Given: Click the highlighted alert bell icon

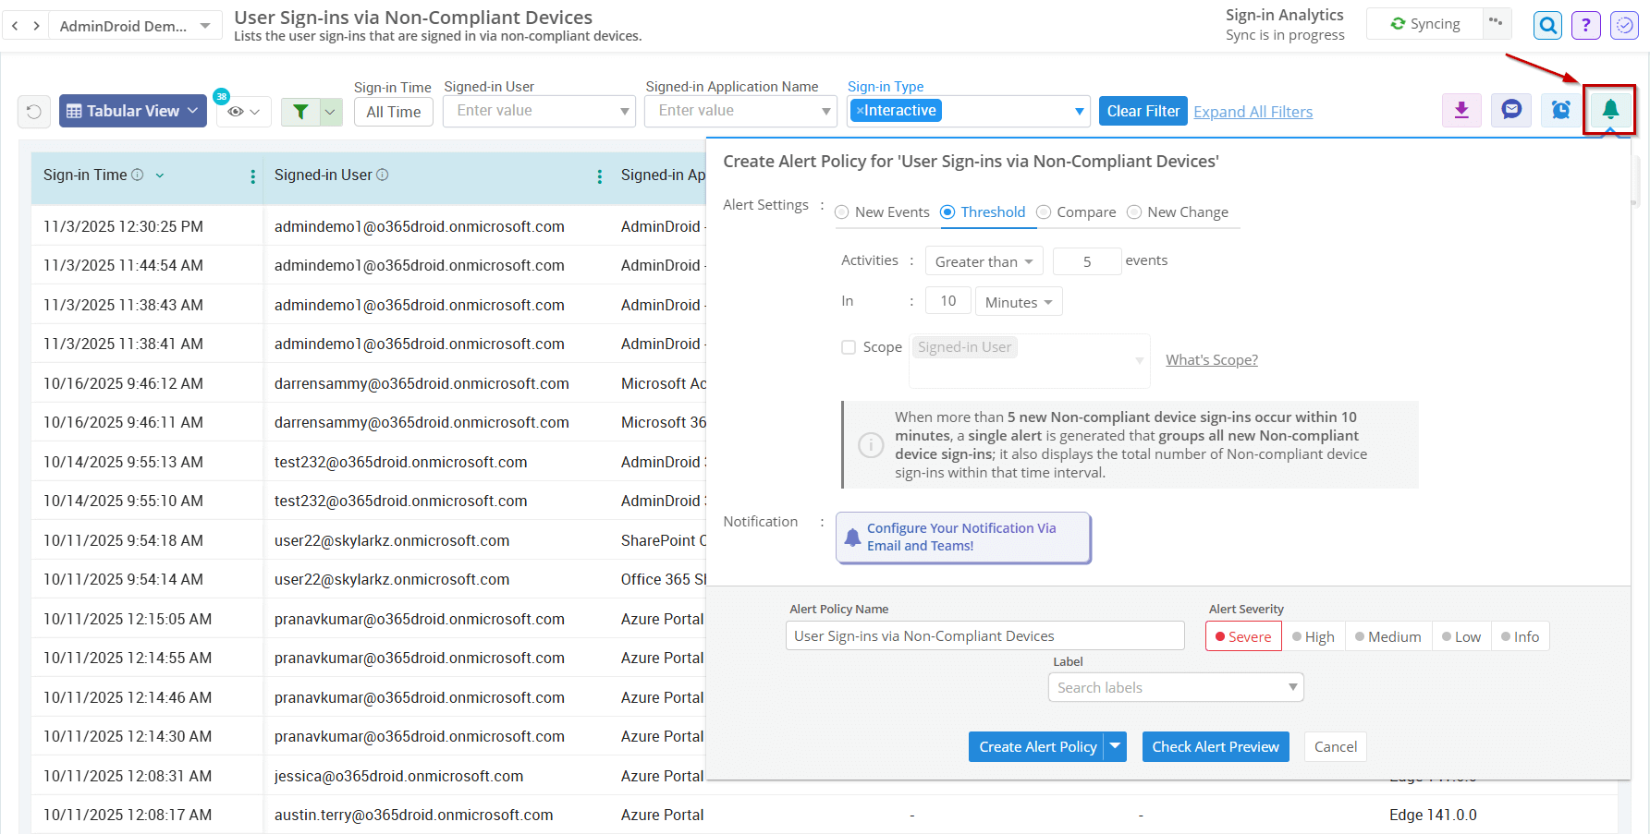Looking at the screenshot, I should (x=1610, y=110).
